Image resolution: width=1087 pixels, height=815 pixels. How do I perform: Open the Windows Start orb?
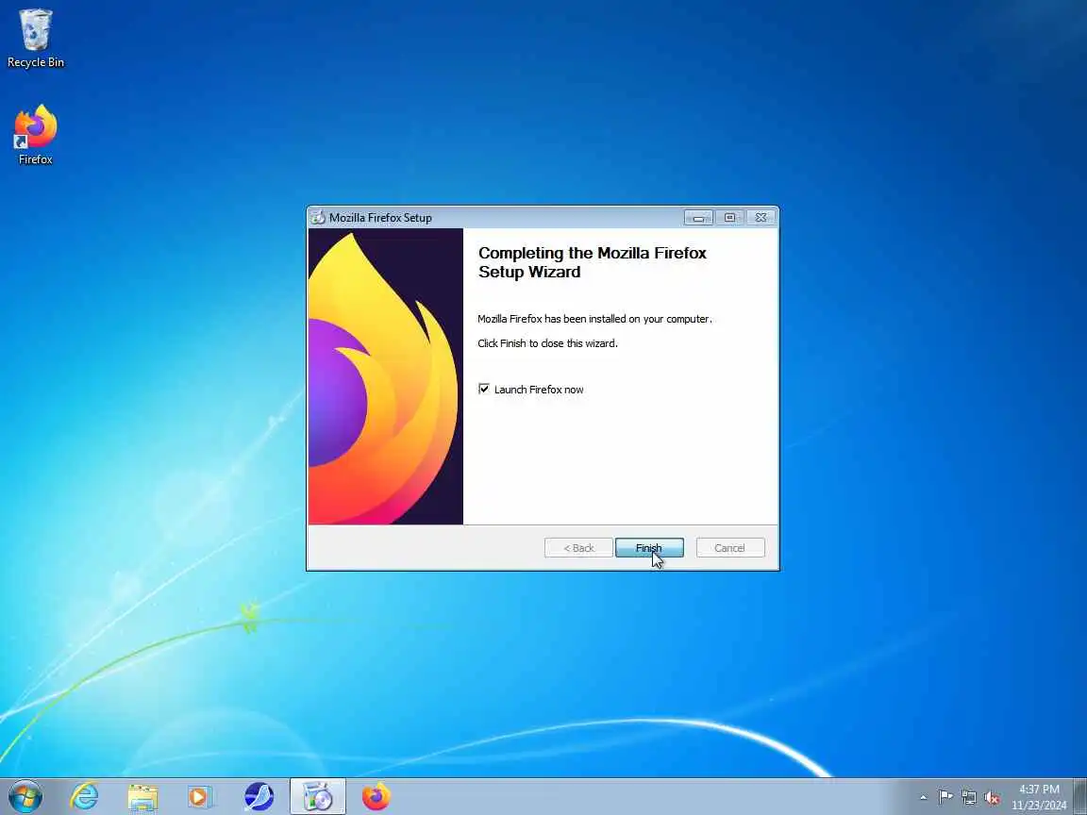coord(25,796)
